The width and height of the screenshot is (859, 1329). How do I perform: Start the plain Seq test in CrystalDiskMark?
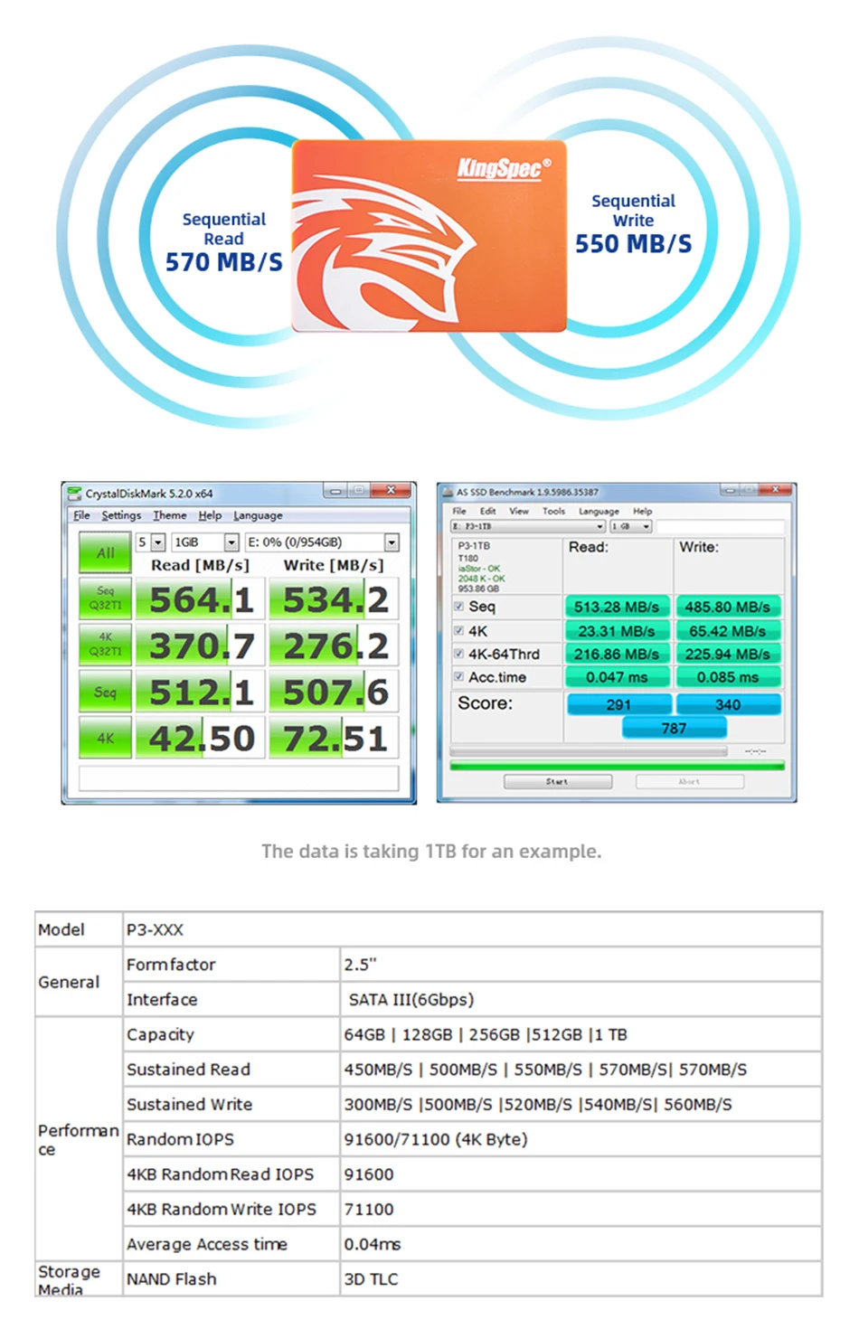point(106,692)
